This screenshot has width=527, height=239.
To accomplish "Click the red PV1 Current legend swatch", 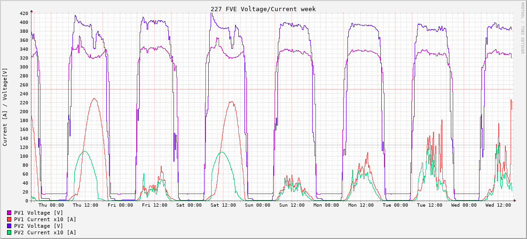I will 9,219.
